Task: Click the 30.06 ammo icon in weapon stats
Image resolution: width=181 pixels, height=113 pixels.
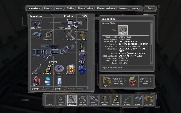Action: click(123, 30)
